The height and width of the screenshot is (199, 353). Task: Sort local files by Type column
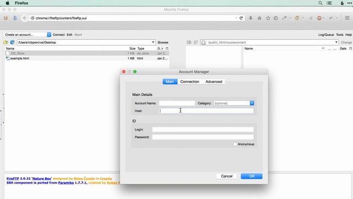tap(141, 49)
